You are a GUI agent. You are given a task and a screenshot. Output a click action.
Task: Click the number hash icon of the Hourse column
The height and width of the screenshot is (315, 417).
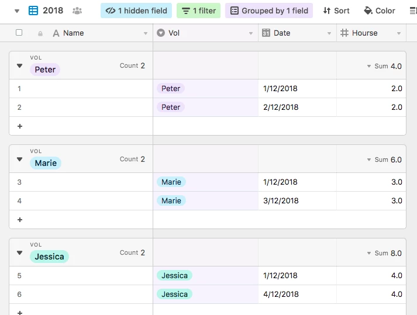click(344, 33)
